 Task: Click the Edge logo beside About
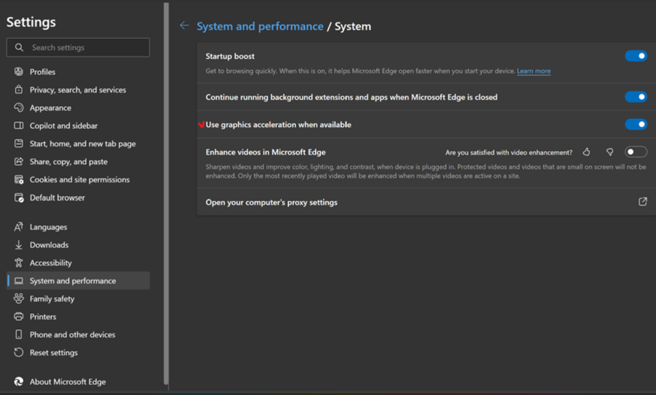(19, 382)
